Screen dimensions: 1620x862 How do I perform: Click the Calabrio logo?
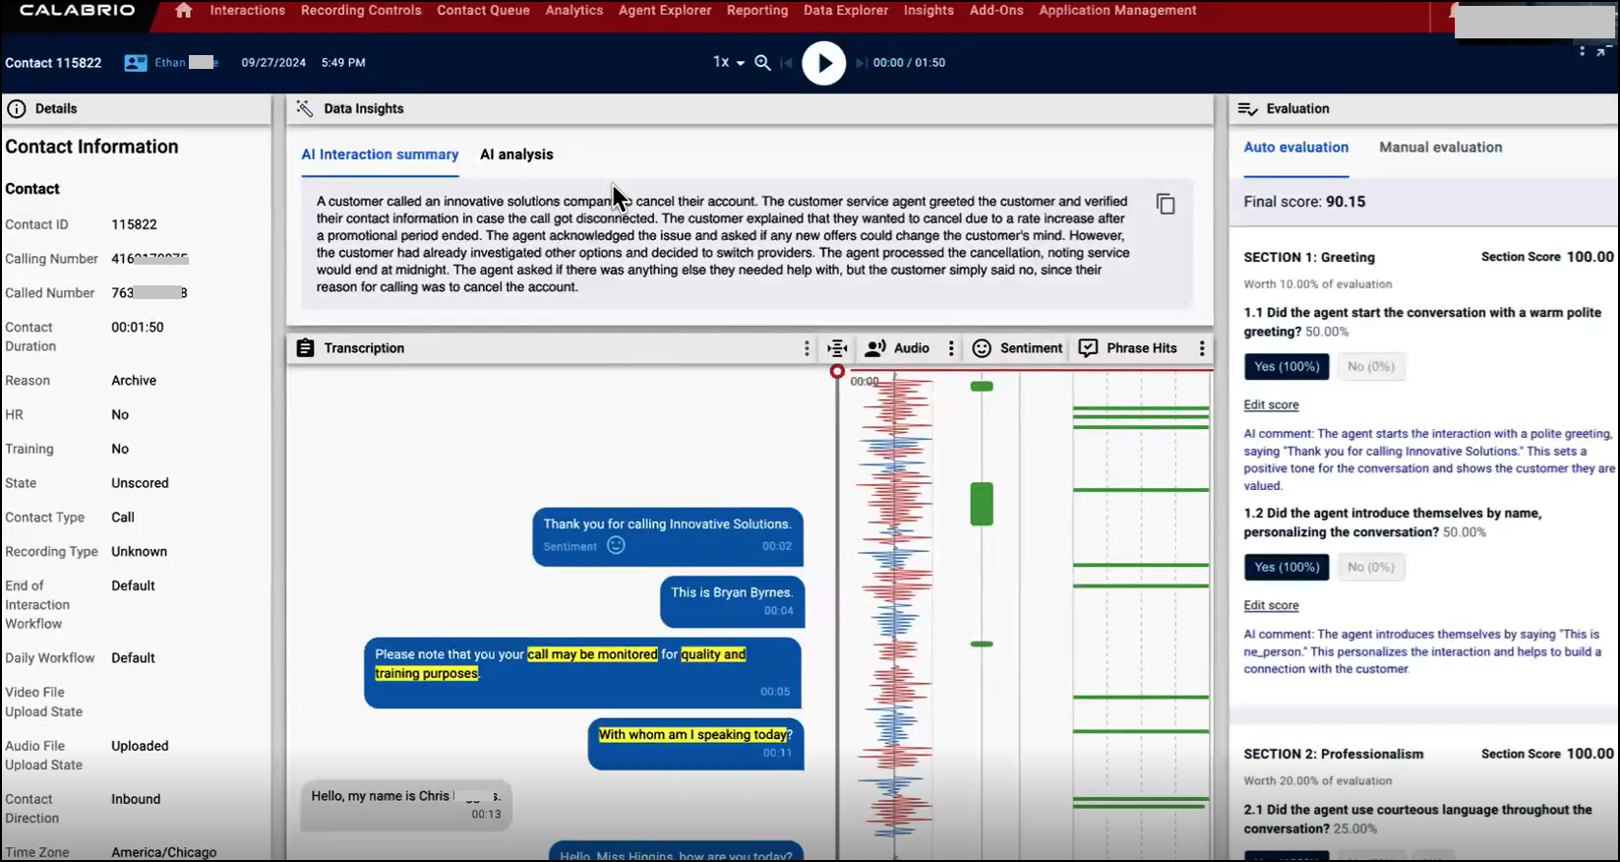tap(76, 11)
